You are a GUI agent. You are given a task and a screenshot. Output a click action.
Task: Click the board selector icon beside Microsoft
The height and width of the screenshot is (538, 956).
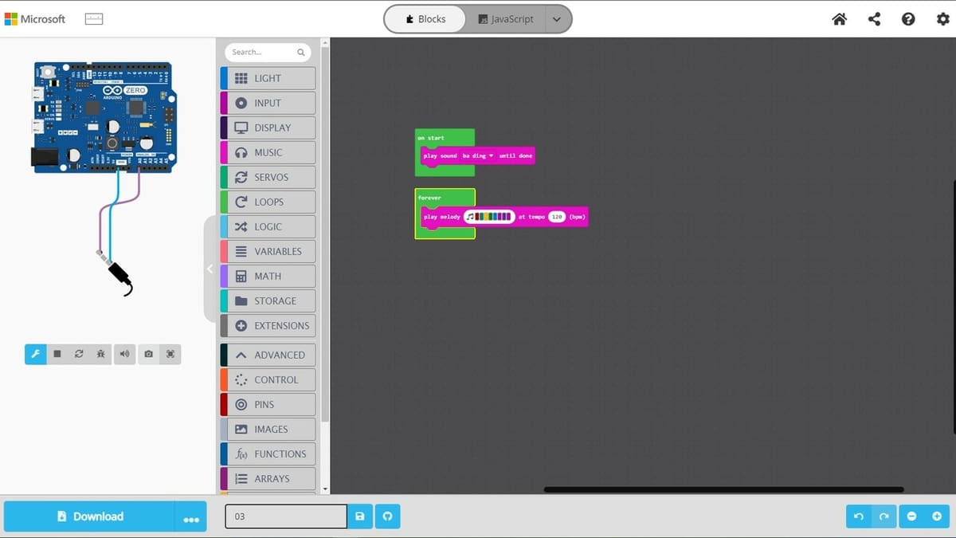(94, 19)
